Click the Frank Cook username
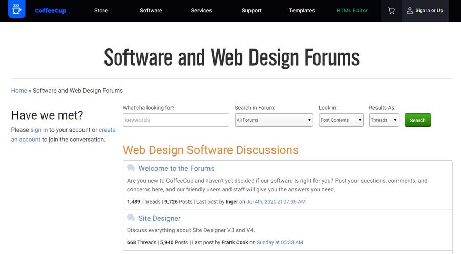461x254 pixels. pos(235,242)
